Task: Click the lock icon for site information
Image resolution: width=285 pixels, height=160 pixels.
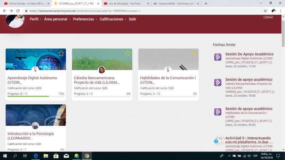Action: [x=26, y=11]
